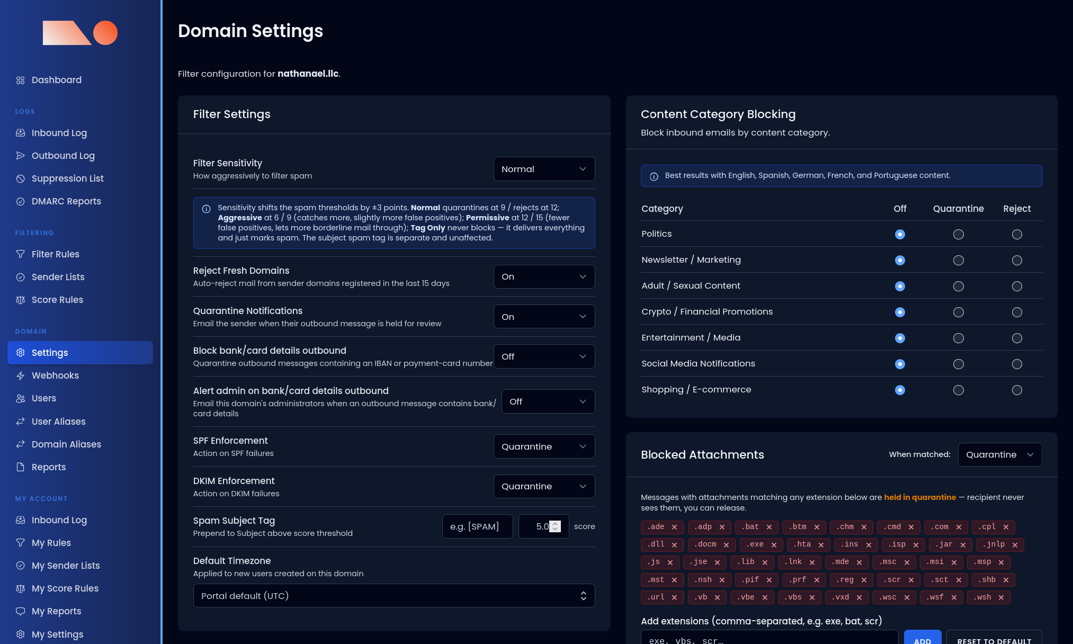Select Off for Entertainment / Media
Image resolution: width=1073 pixels, height=644 pixels.
pyautogui.click(x=900, y=338)
